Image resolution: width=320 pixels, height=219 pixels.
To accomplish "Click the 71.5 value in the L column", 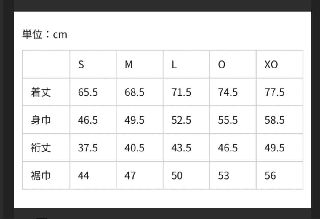I will [181, 92].
